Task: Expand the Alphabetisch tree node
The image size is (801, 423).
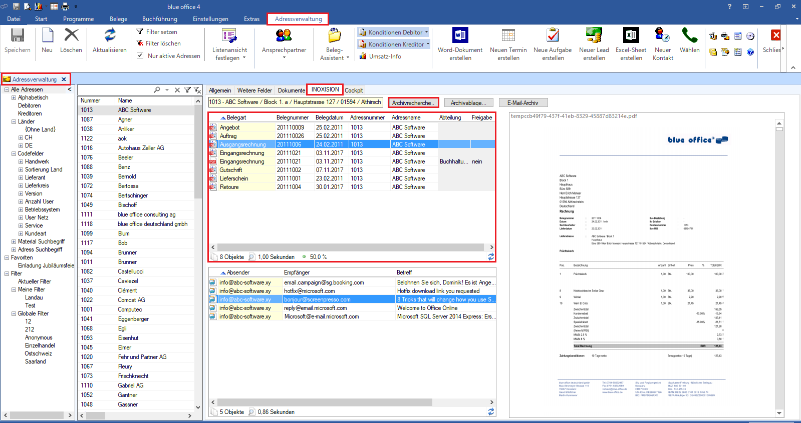Action: (14, 97)
